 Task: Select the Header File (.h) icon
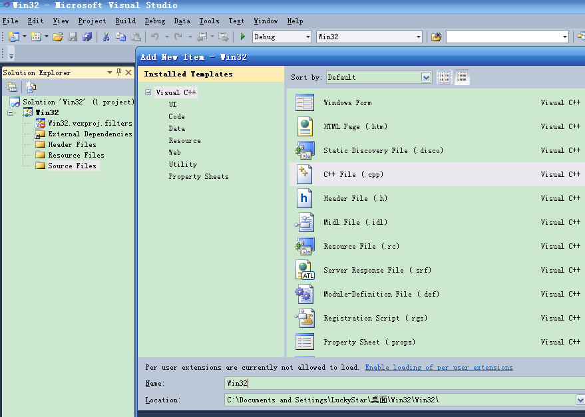pyautogui.click(x=304, y=198)
